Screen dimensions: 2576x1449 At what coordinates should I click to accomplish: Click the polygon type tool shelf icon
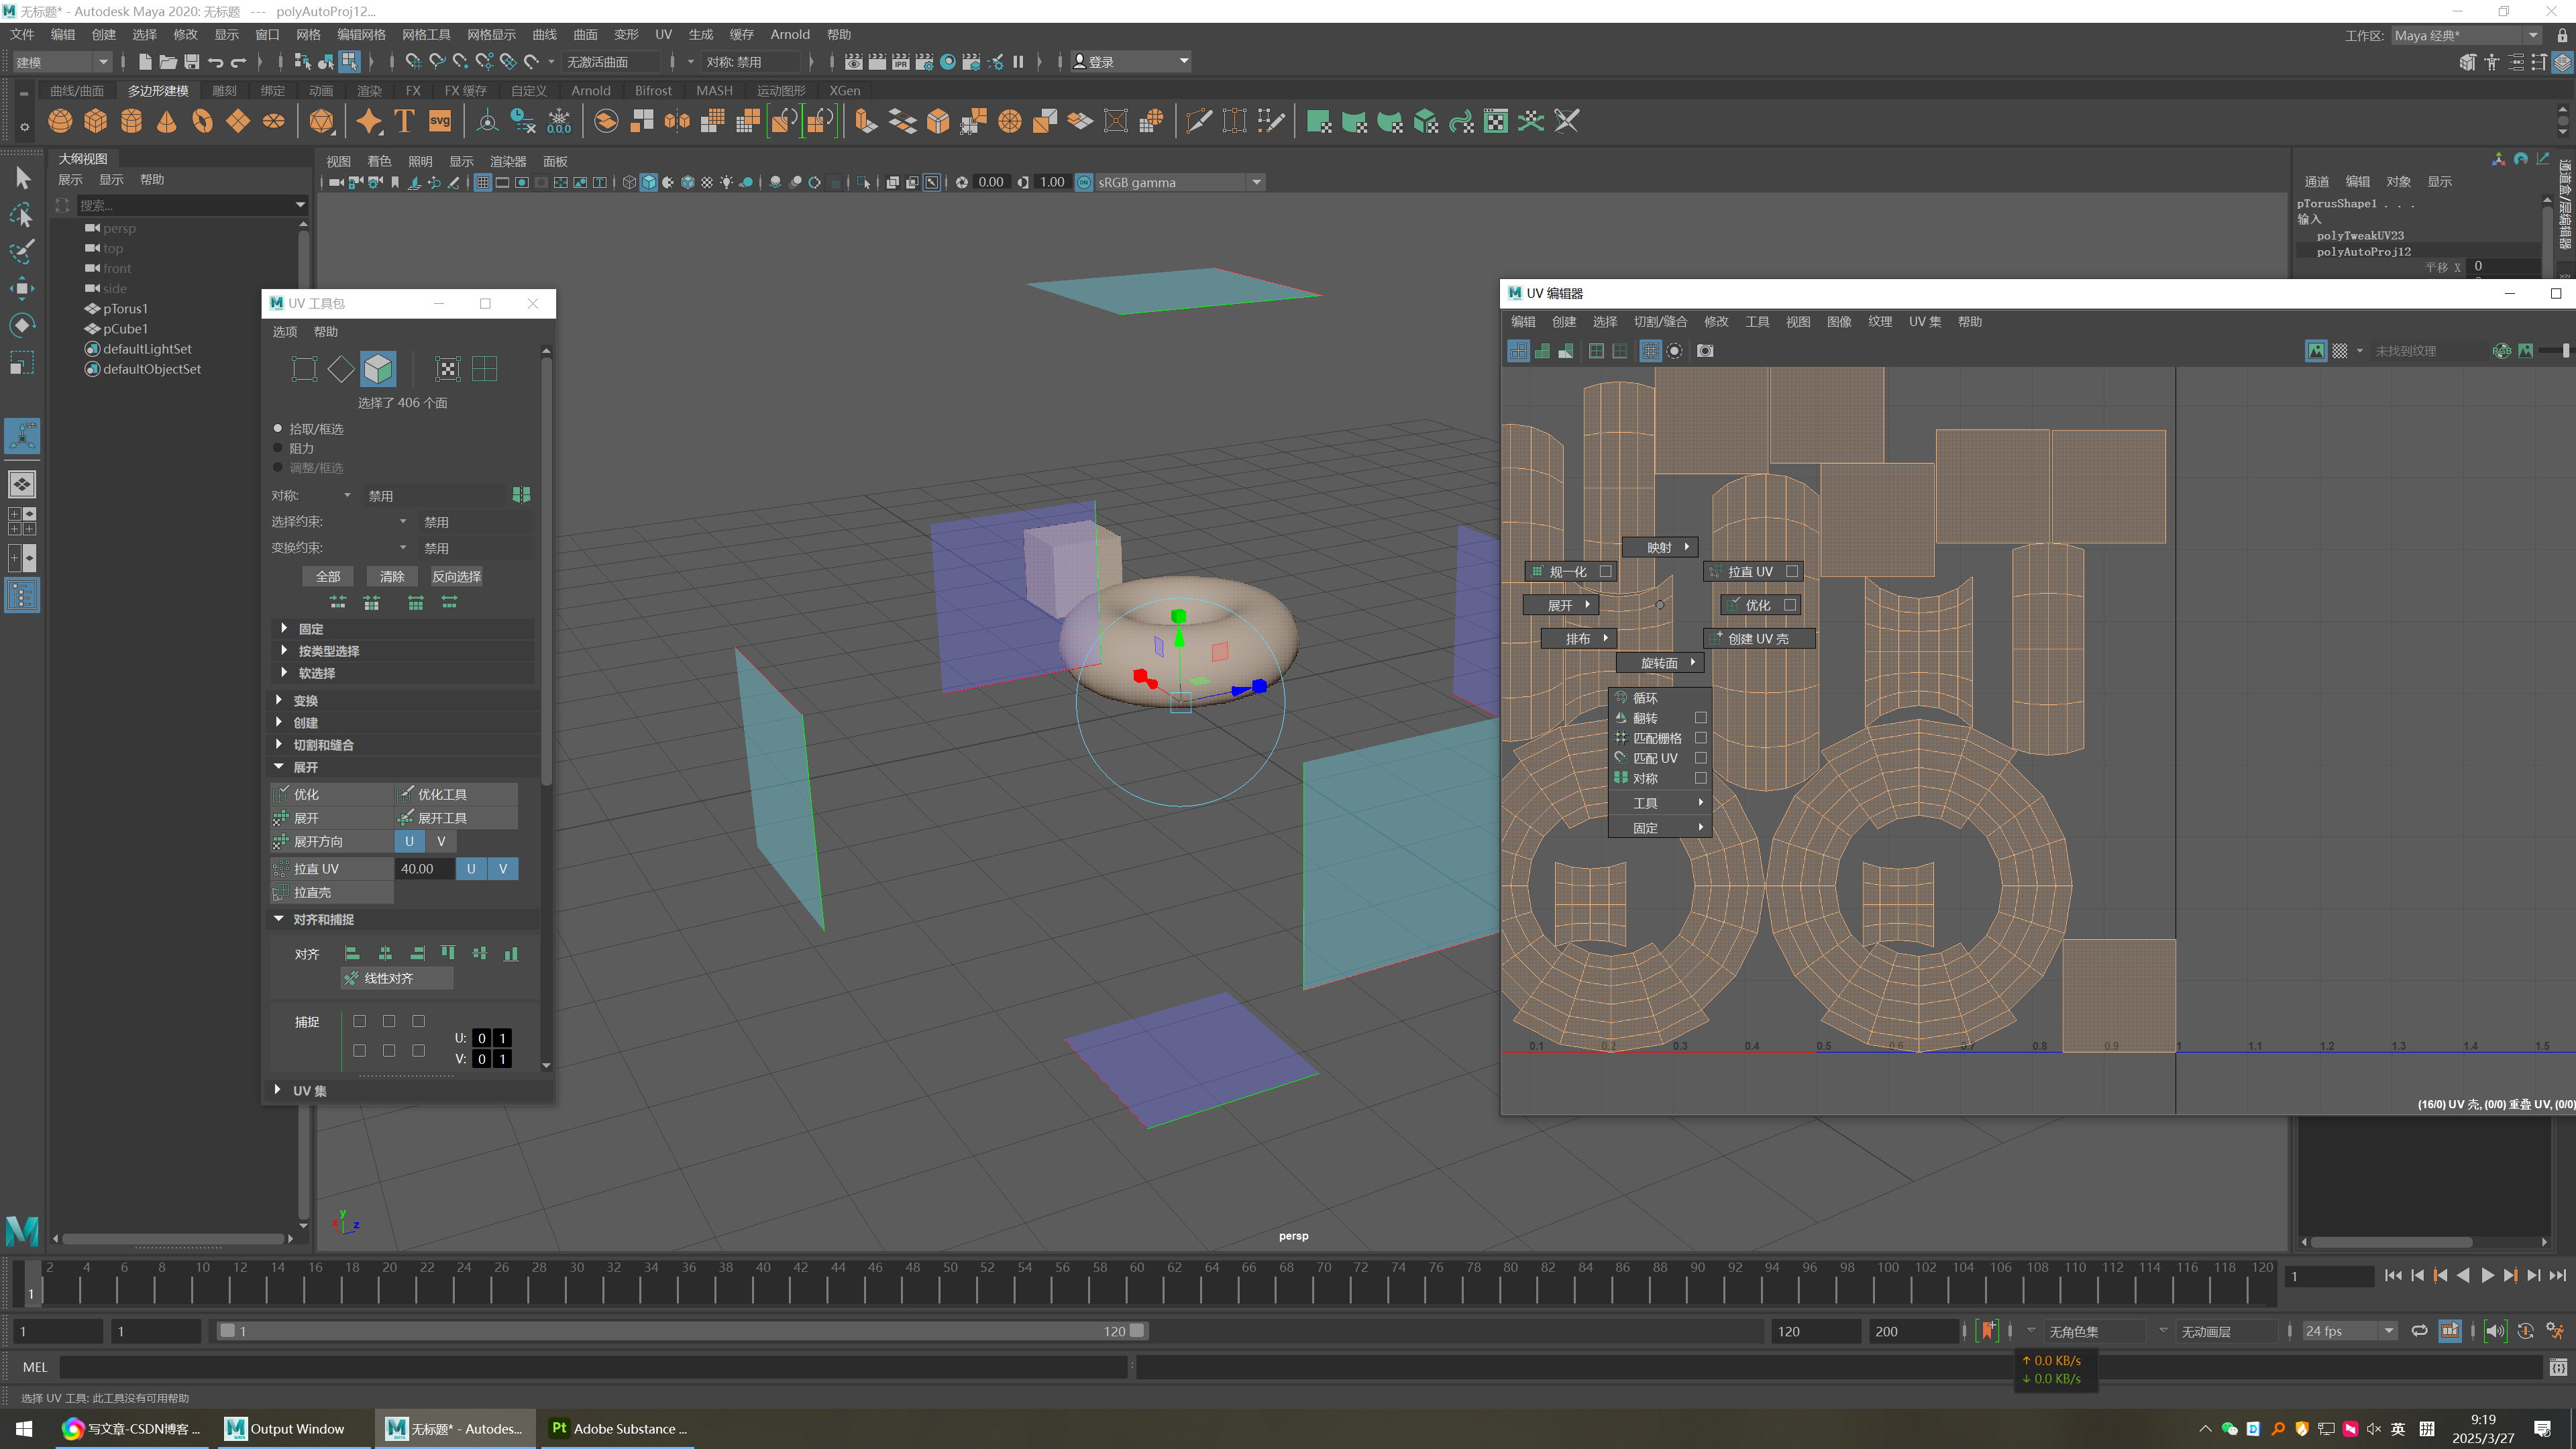pyautogui.click(x=404, y=122)
